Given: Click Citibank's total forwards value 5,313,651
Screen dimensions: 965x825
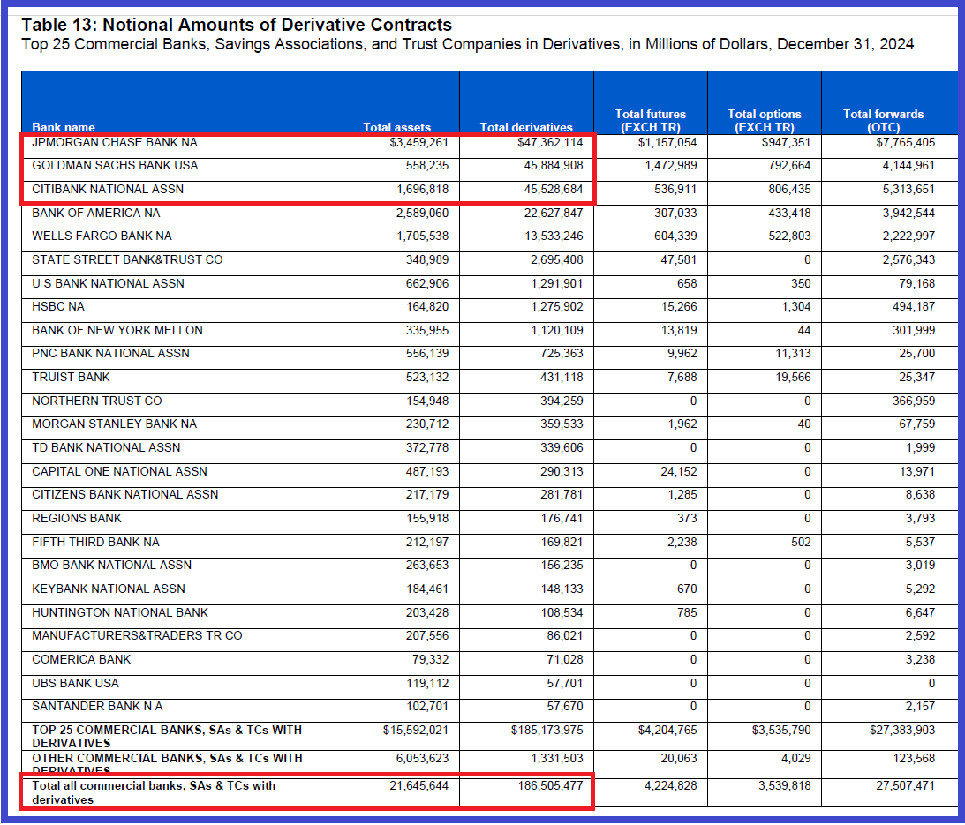Looking at the screenshot, I should click(x=908, y=190).
